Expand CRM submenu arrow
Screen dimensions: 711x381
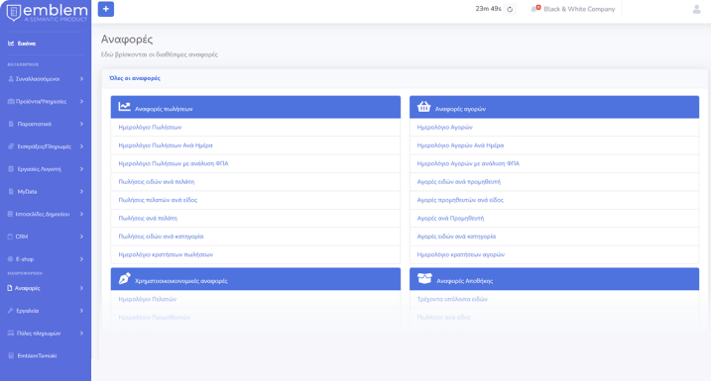[81, 237]
